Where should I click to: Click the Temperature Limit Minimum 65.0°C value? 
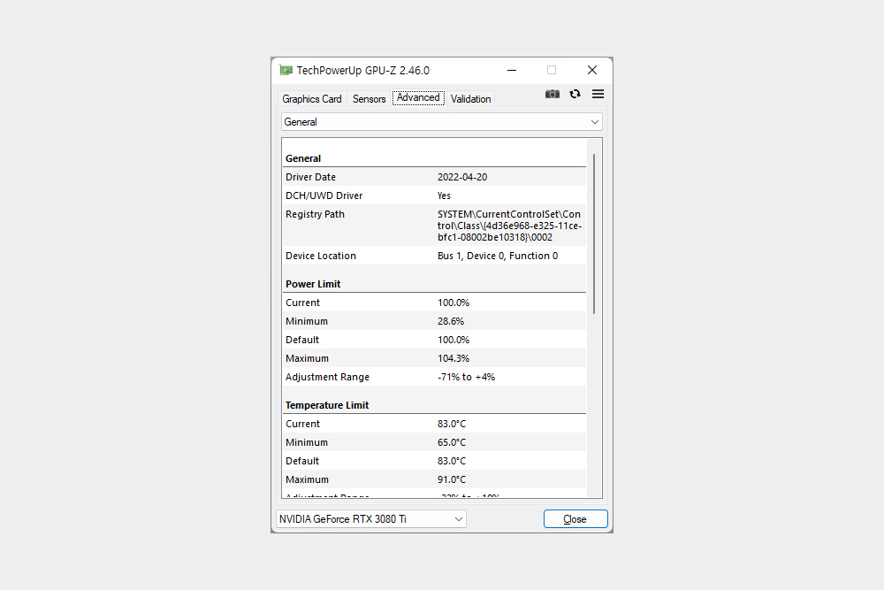tap(452, 443)
